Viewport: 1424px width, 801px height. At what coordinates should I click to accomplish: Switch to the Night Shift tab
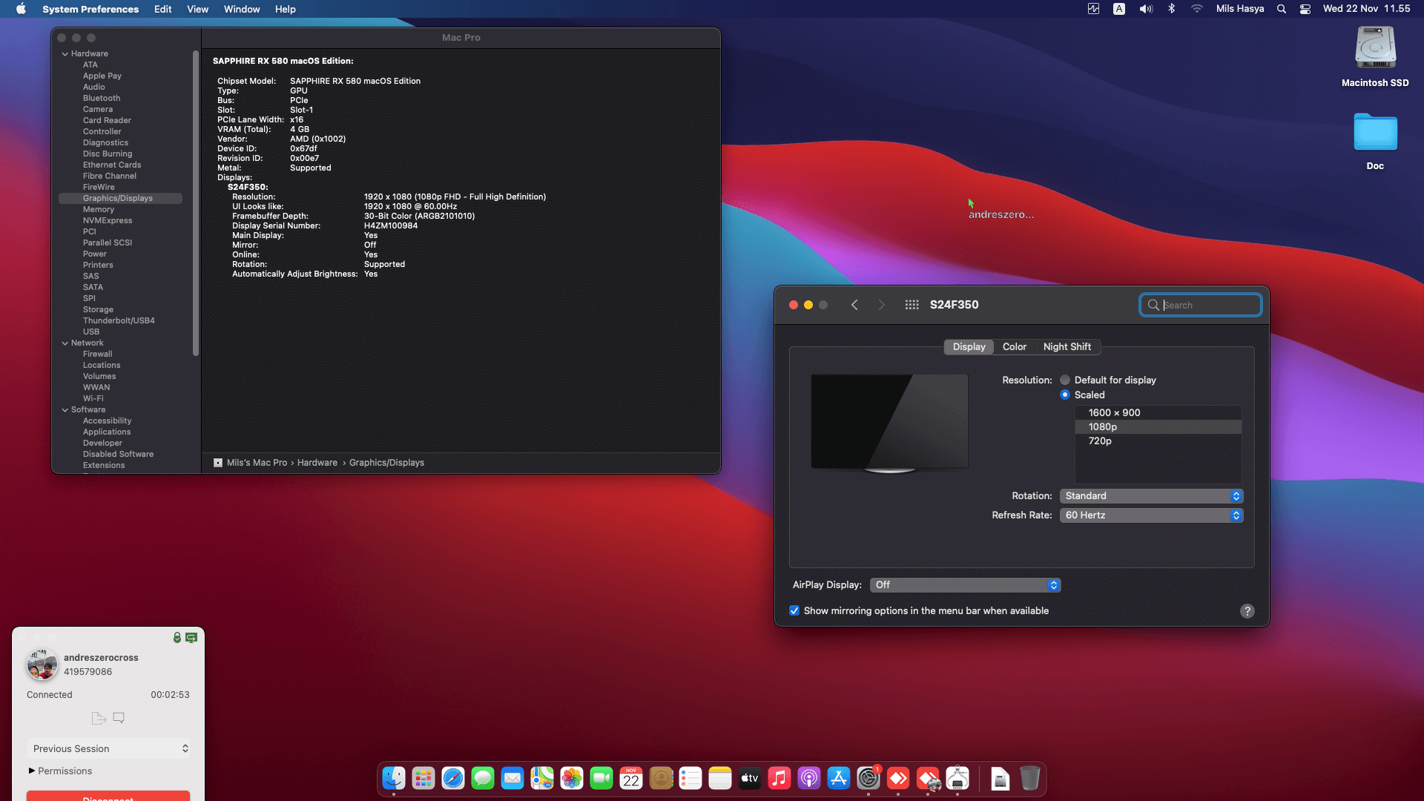tap(1067, 346)
